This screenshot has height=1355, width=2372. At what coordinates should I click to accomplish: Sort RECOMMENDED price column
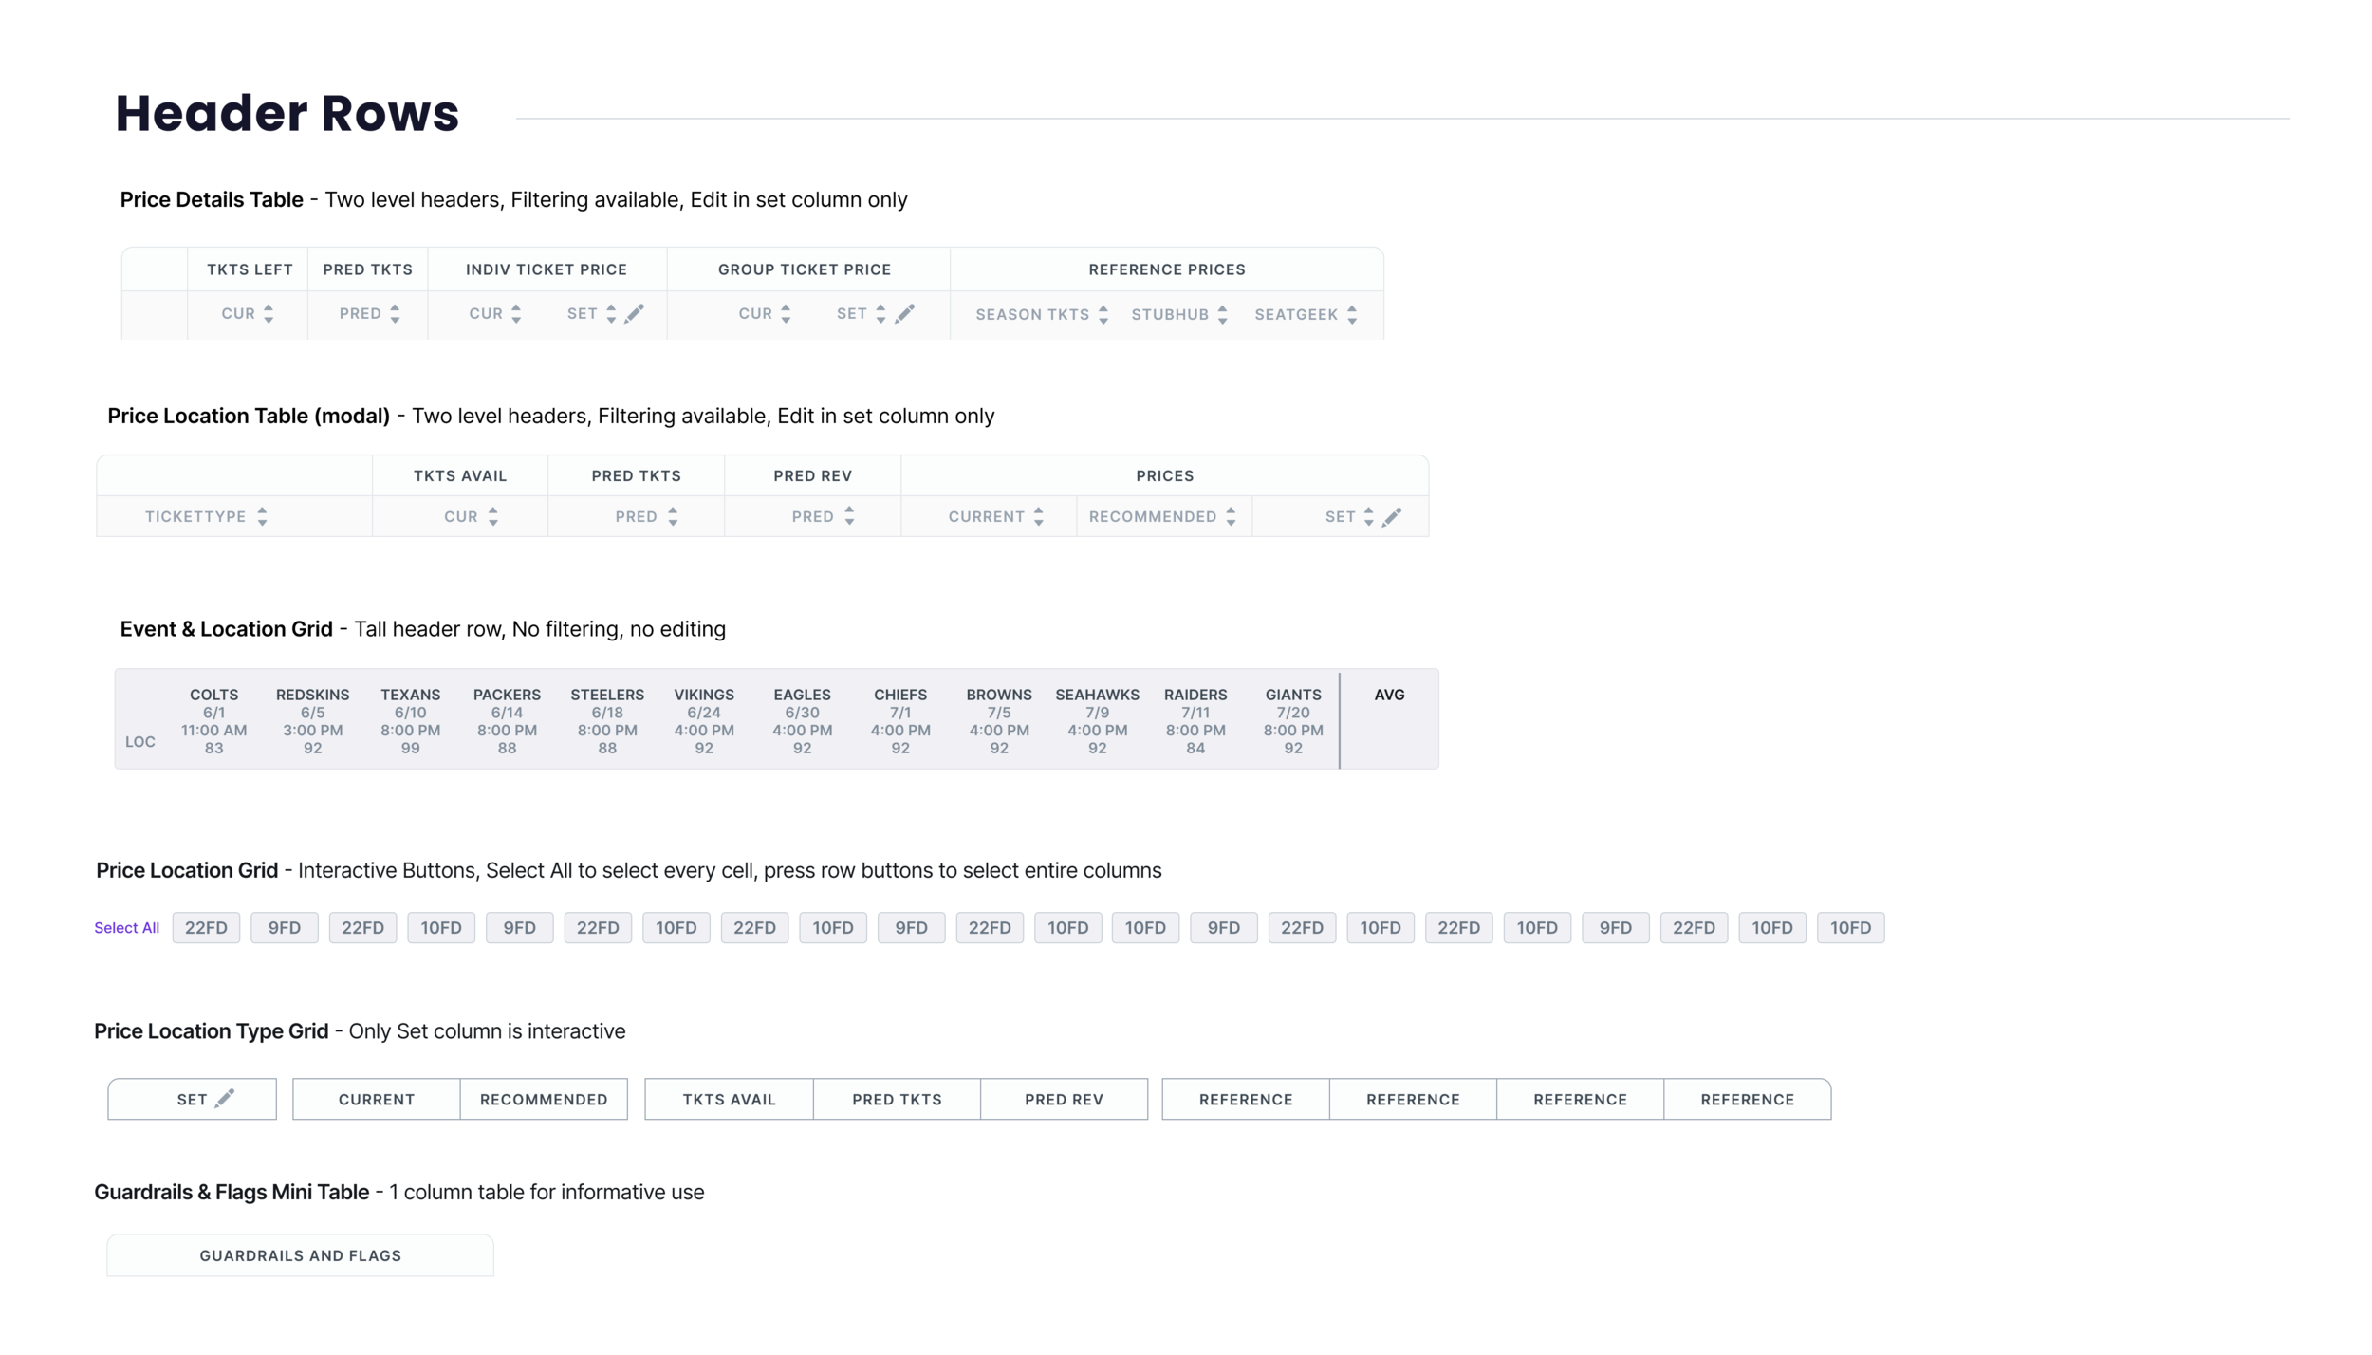[1231, 517]
